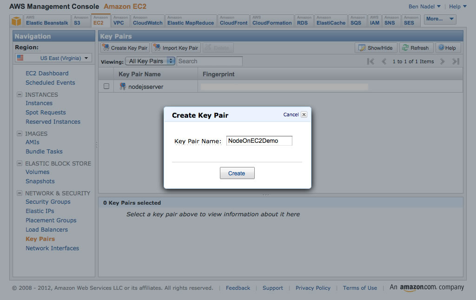Switch to the Elastic MapReduce tab

pos(191,20)
